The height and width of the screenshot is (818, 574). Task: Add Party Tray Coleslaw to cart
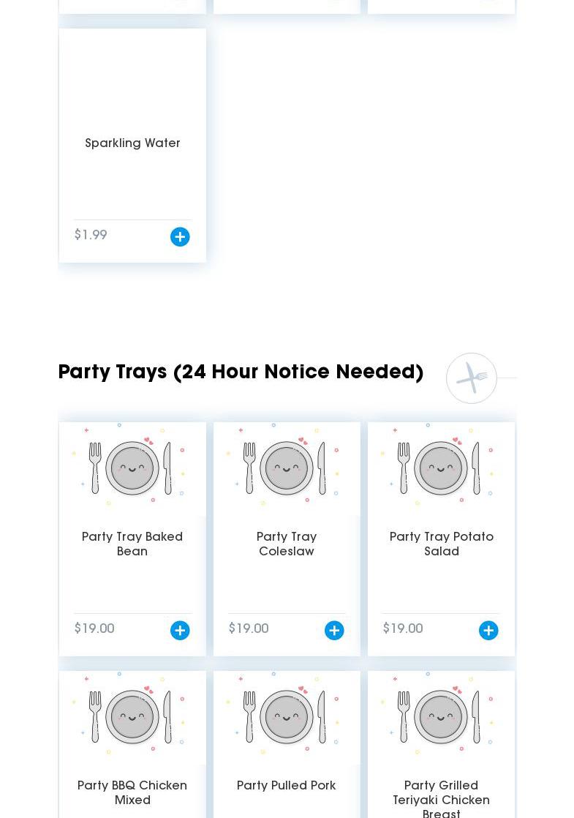click(x=334, y=631)
